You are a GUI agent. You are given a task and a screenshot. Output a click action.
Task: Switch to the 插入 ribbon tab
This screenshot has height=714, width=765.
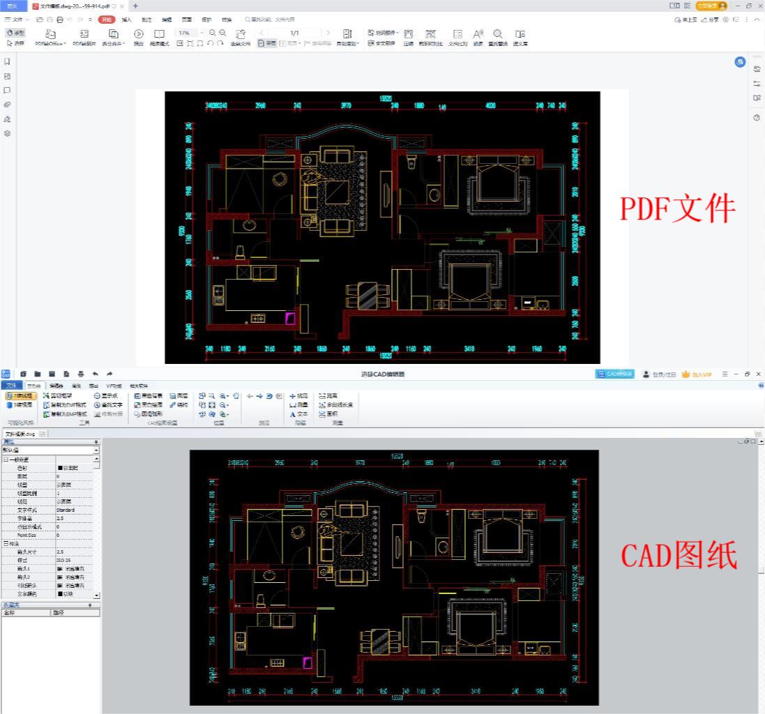click(126, 20)
